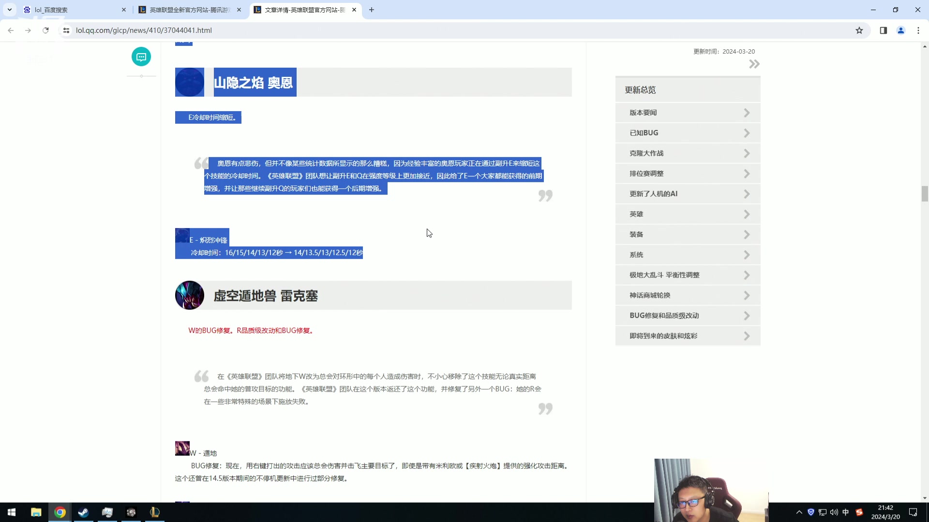The image size is (929, 522).
Task: Expand the 英雄 section chevron
Action: (747, 214)
